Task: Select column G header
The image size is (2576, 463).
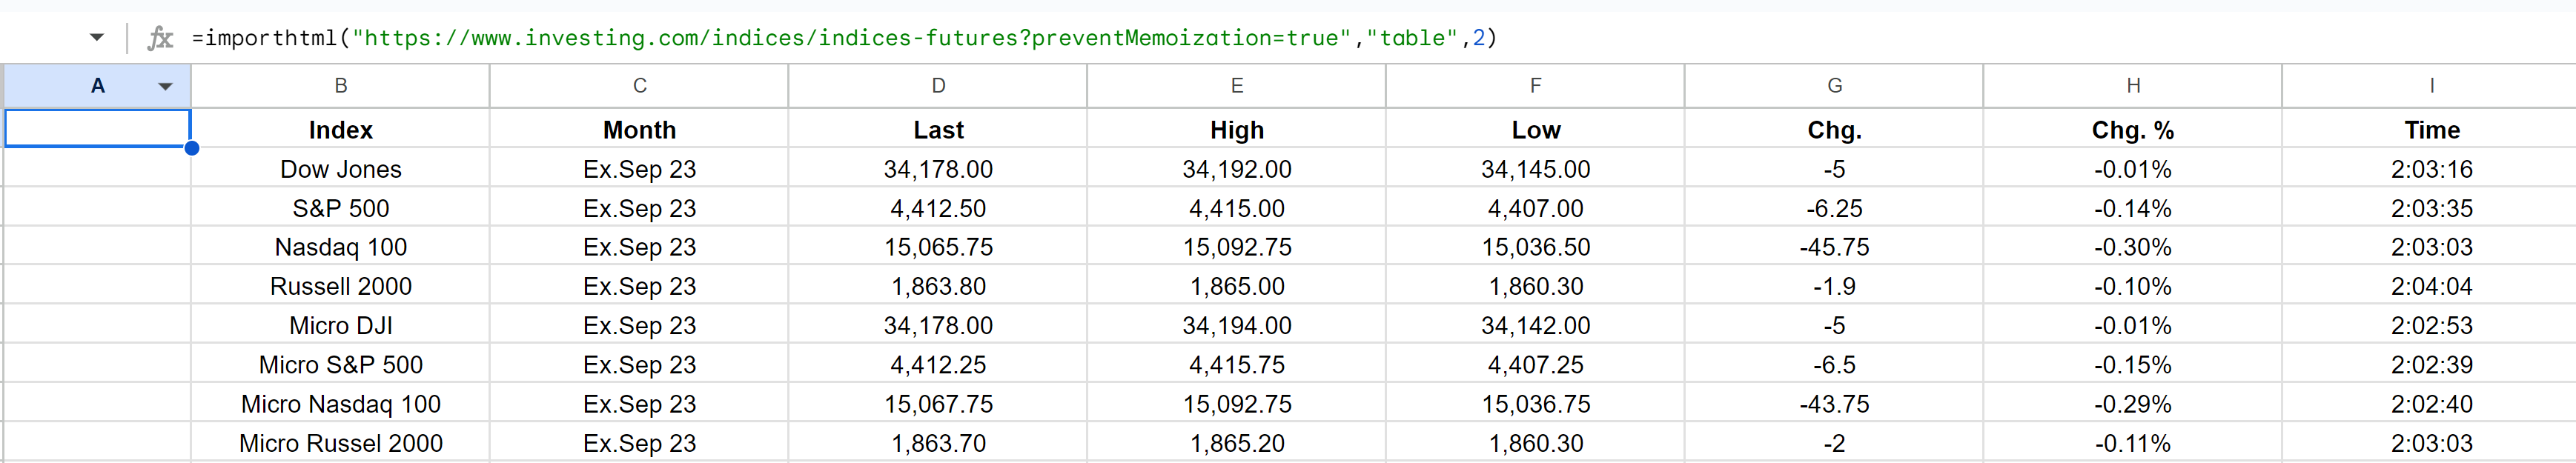Action: pyautogui.click(x=1833, y=86)
